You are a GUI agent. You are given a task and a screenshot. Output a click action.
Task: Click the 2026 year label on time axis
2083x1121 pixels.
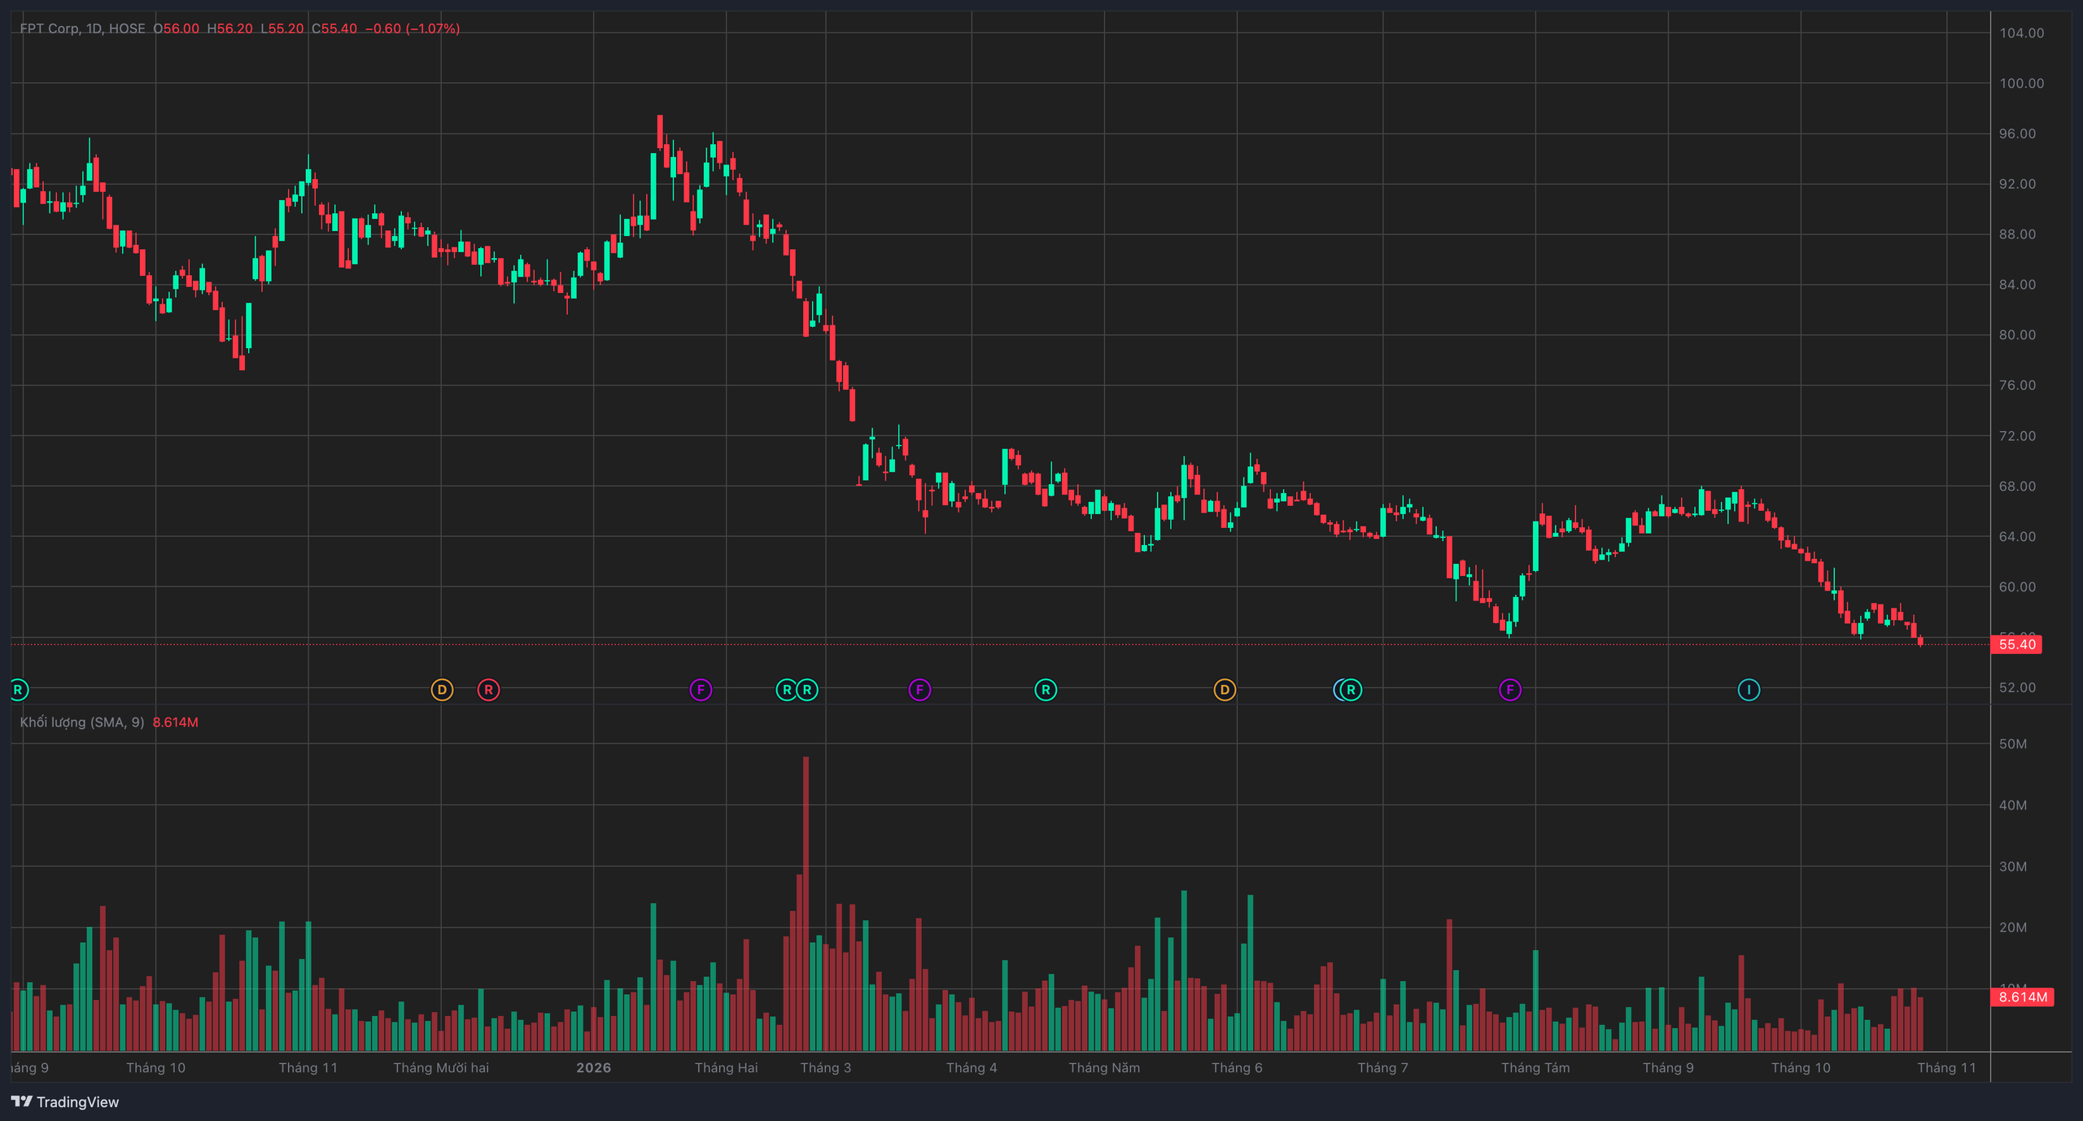click(x=593, y=1067)
